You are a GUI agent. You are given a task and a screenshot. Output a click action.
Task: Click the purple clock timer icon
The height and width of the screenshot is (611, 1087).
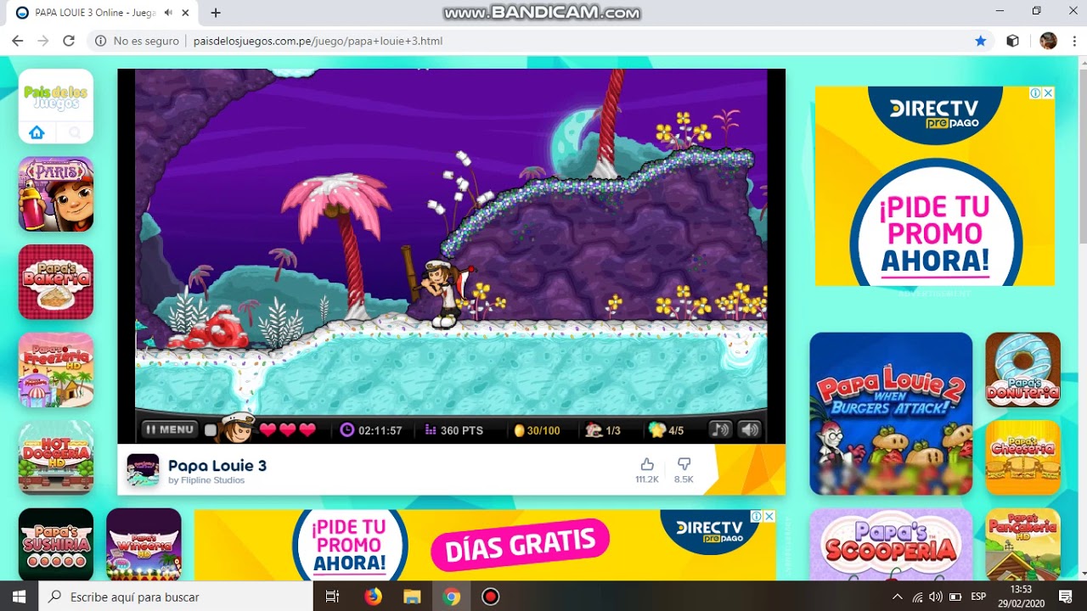[346, 429]
